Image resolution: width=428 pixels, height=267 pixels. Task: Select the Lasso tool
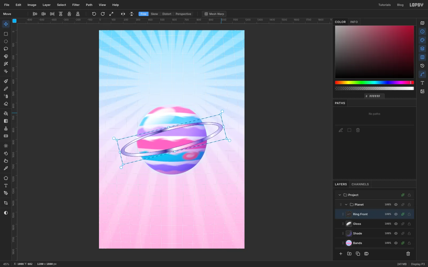(6, 49)
